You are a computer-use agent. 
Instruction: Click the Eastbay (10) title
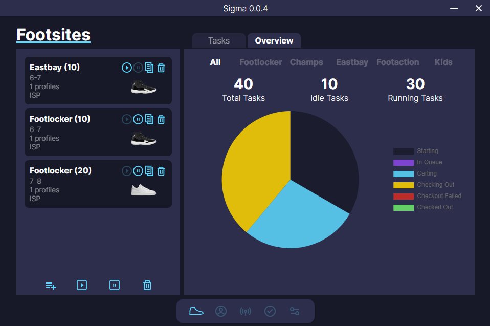tap(55, 67)
